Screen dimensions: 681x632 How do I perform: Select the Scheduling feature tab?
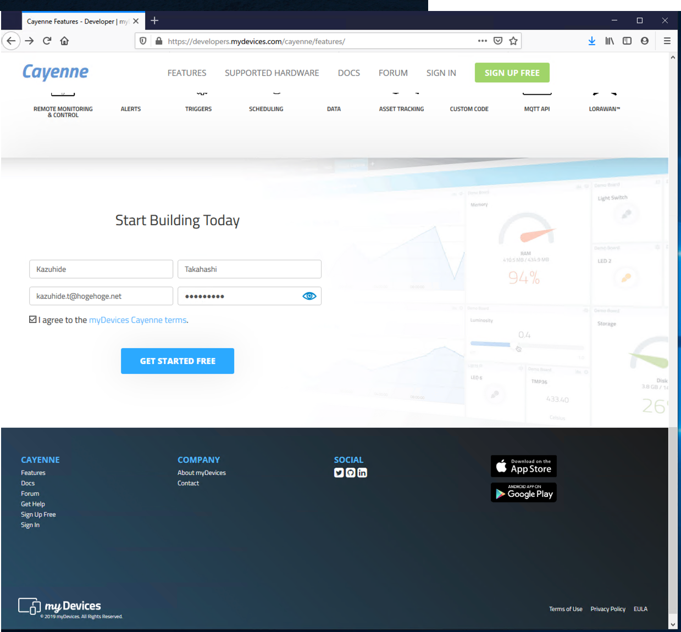pyautogui.click(x=266, y=109)
